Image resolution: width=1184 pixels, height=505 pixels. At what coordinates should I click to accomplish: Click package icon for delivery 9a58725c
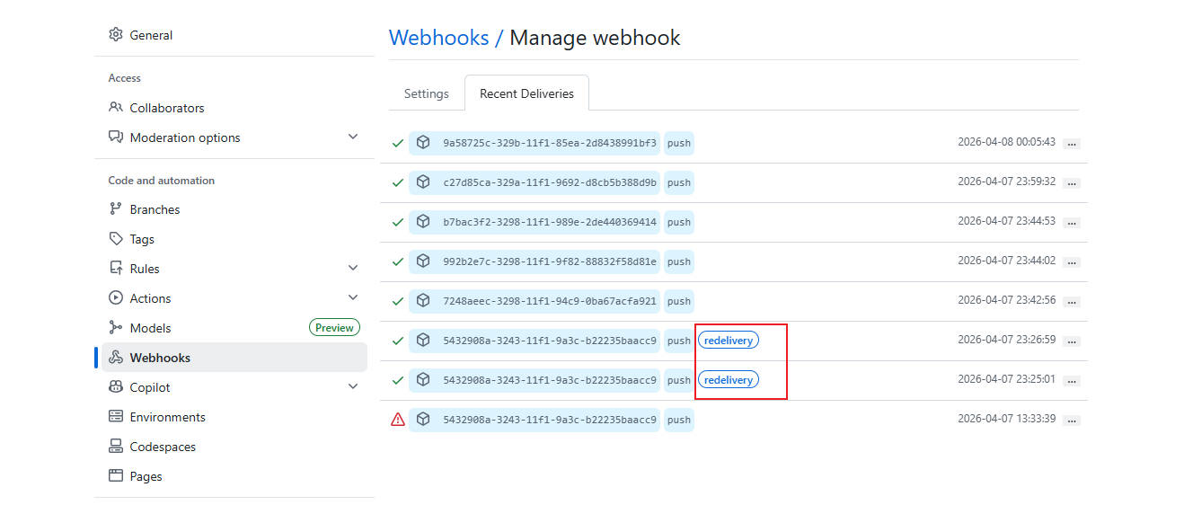(x=423, y=143)
